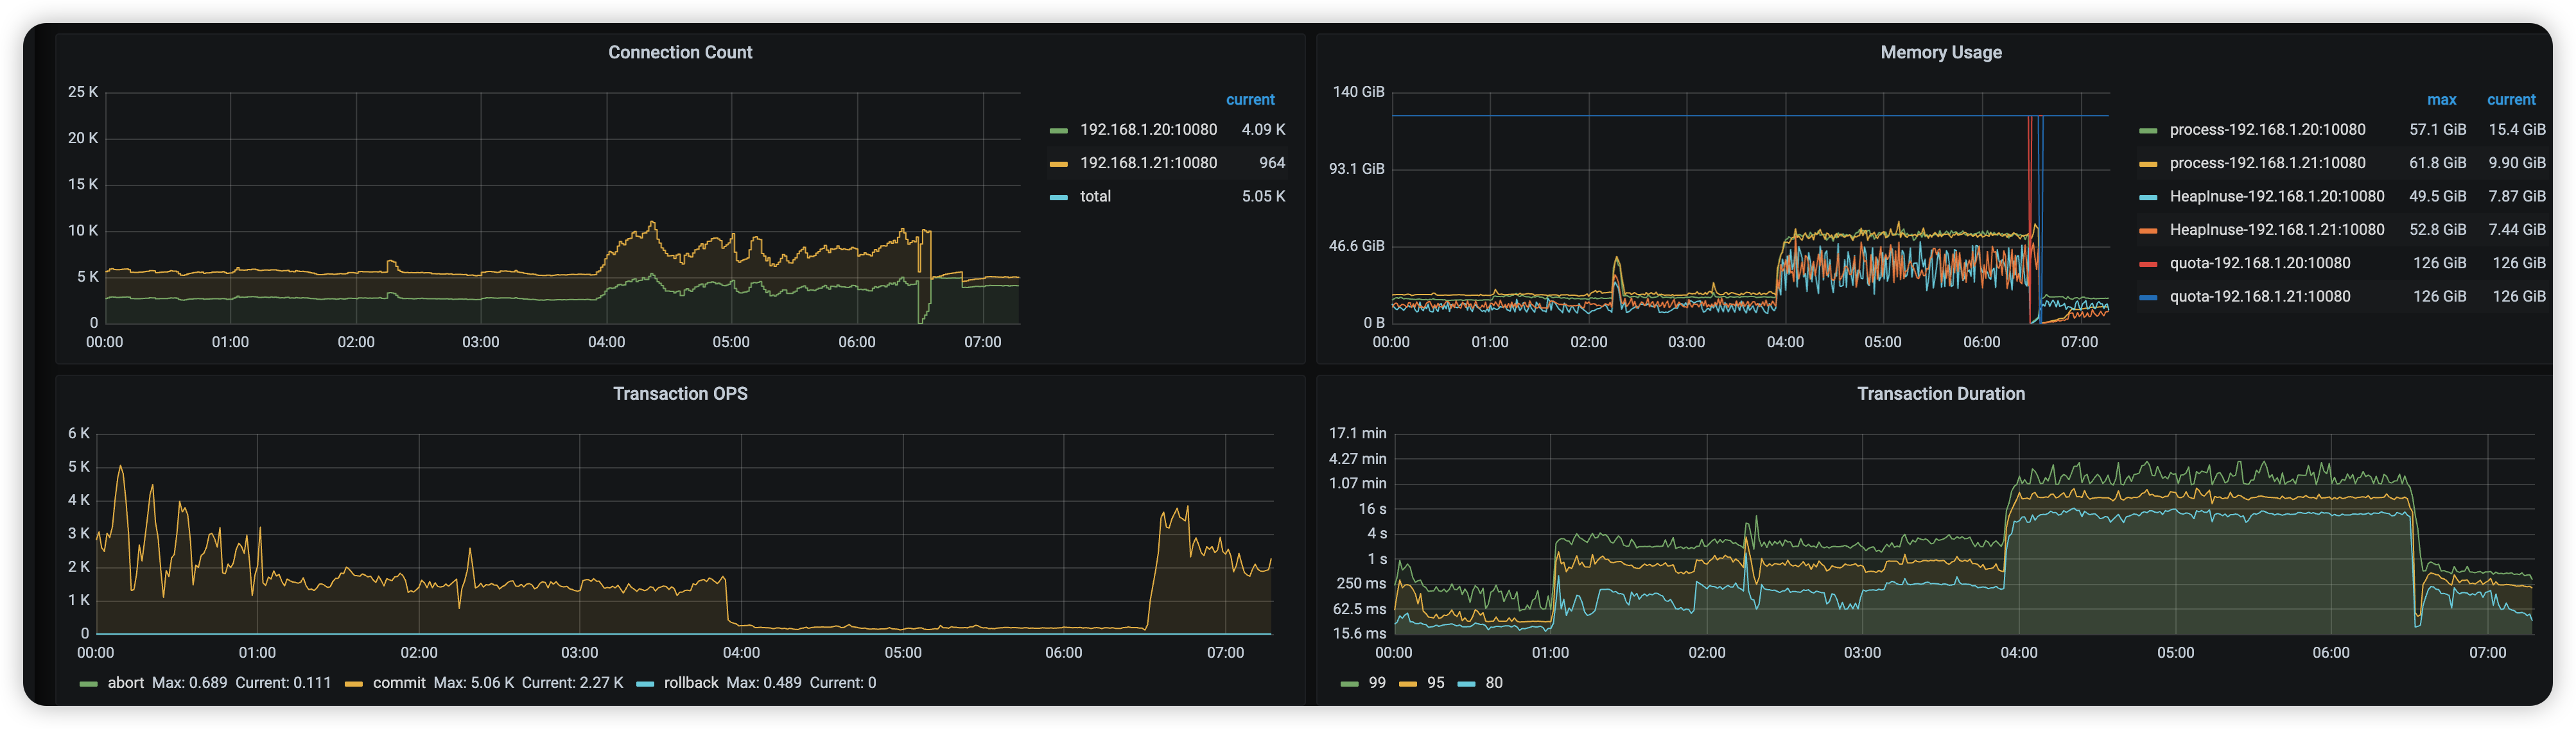Screen dimensions: 2576x729
Task: Toggle the commit series in Transaction OPS
Action: coord(398,683)
